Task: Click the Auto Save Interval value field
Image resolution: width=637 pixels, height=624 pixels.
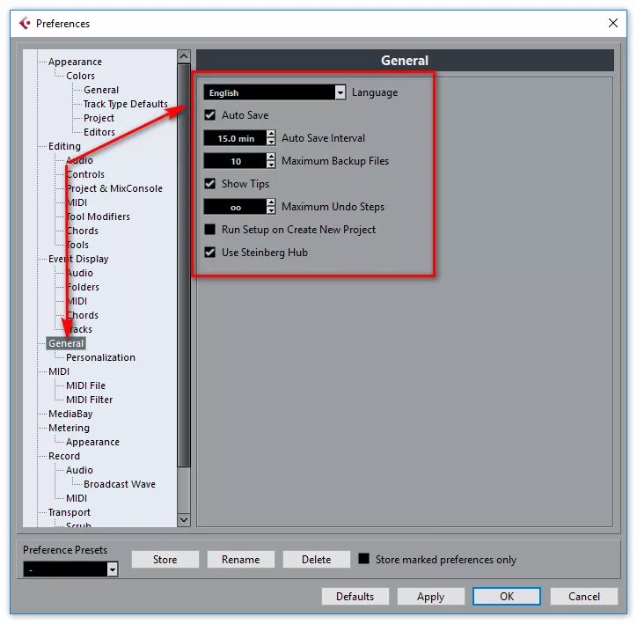Action: click(x=235, y=138)
